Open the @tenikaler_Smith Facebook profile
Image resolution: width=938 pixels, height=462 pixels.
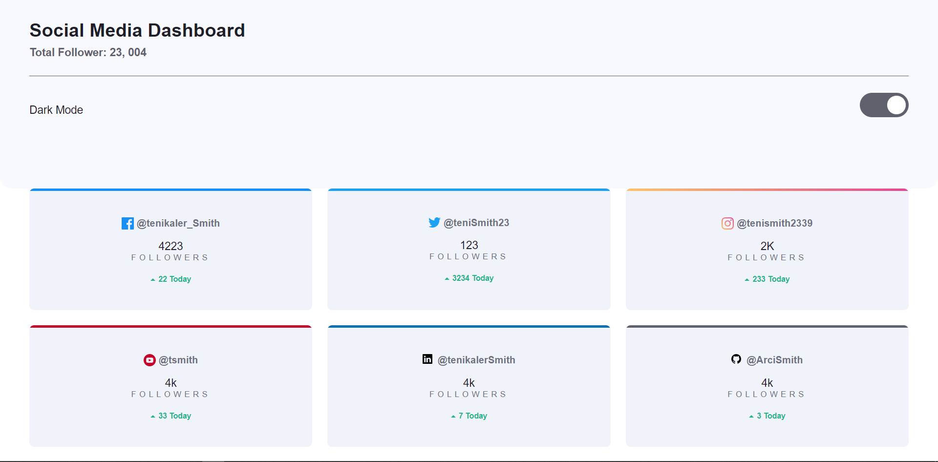pos(178,223)
